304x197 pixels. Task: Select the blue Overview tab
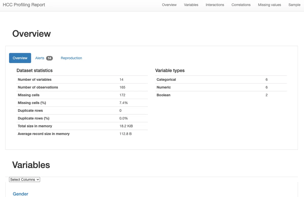[x=20, y=58]
